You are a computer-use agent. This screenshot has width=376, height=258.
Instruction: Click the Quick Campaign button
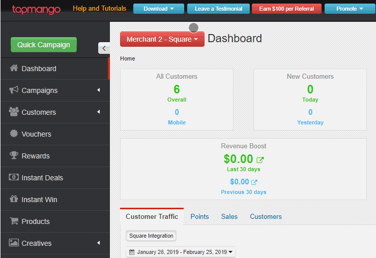click(x=44, y=45)
